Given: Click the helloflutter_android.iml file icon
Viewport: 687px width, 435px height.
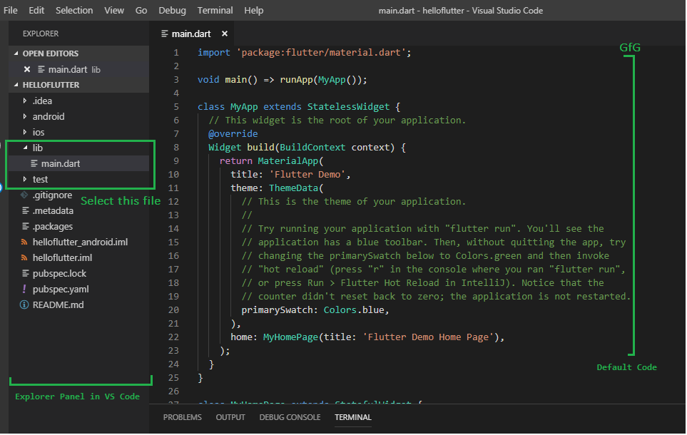Looking at the screenshot, I should click(x=24, y=242).
